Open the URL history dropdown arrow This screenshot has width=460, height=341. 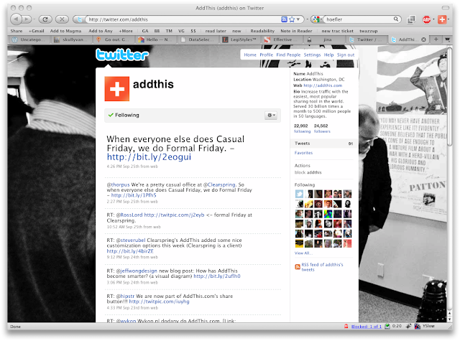pyautogui.click(x=298, y=19)
